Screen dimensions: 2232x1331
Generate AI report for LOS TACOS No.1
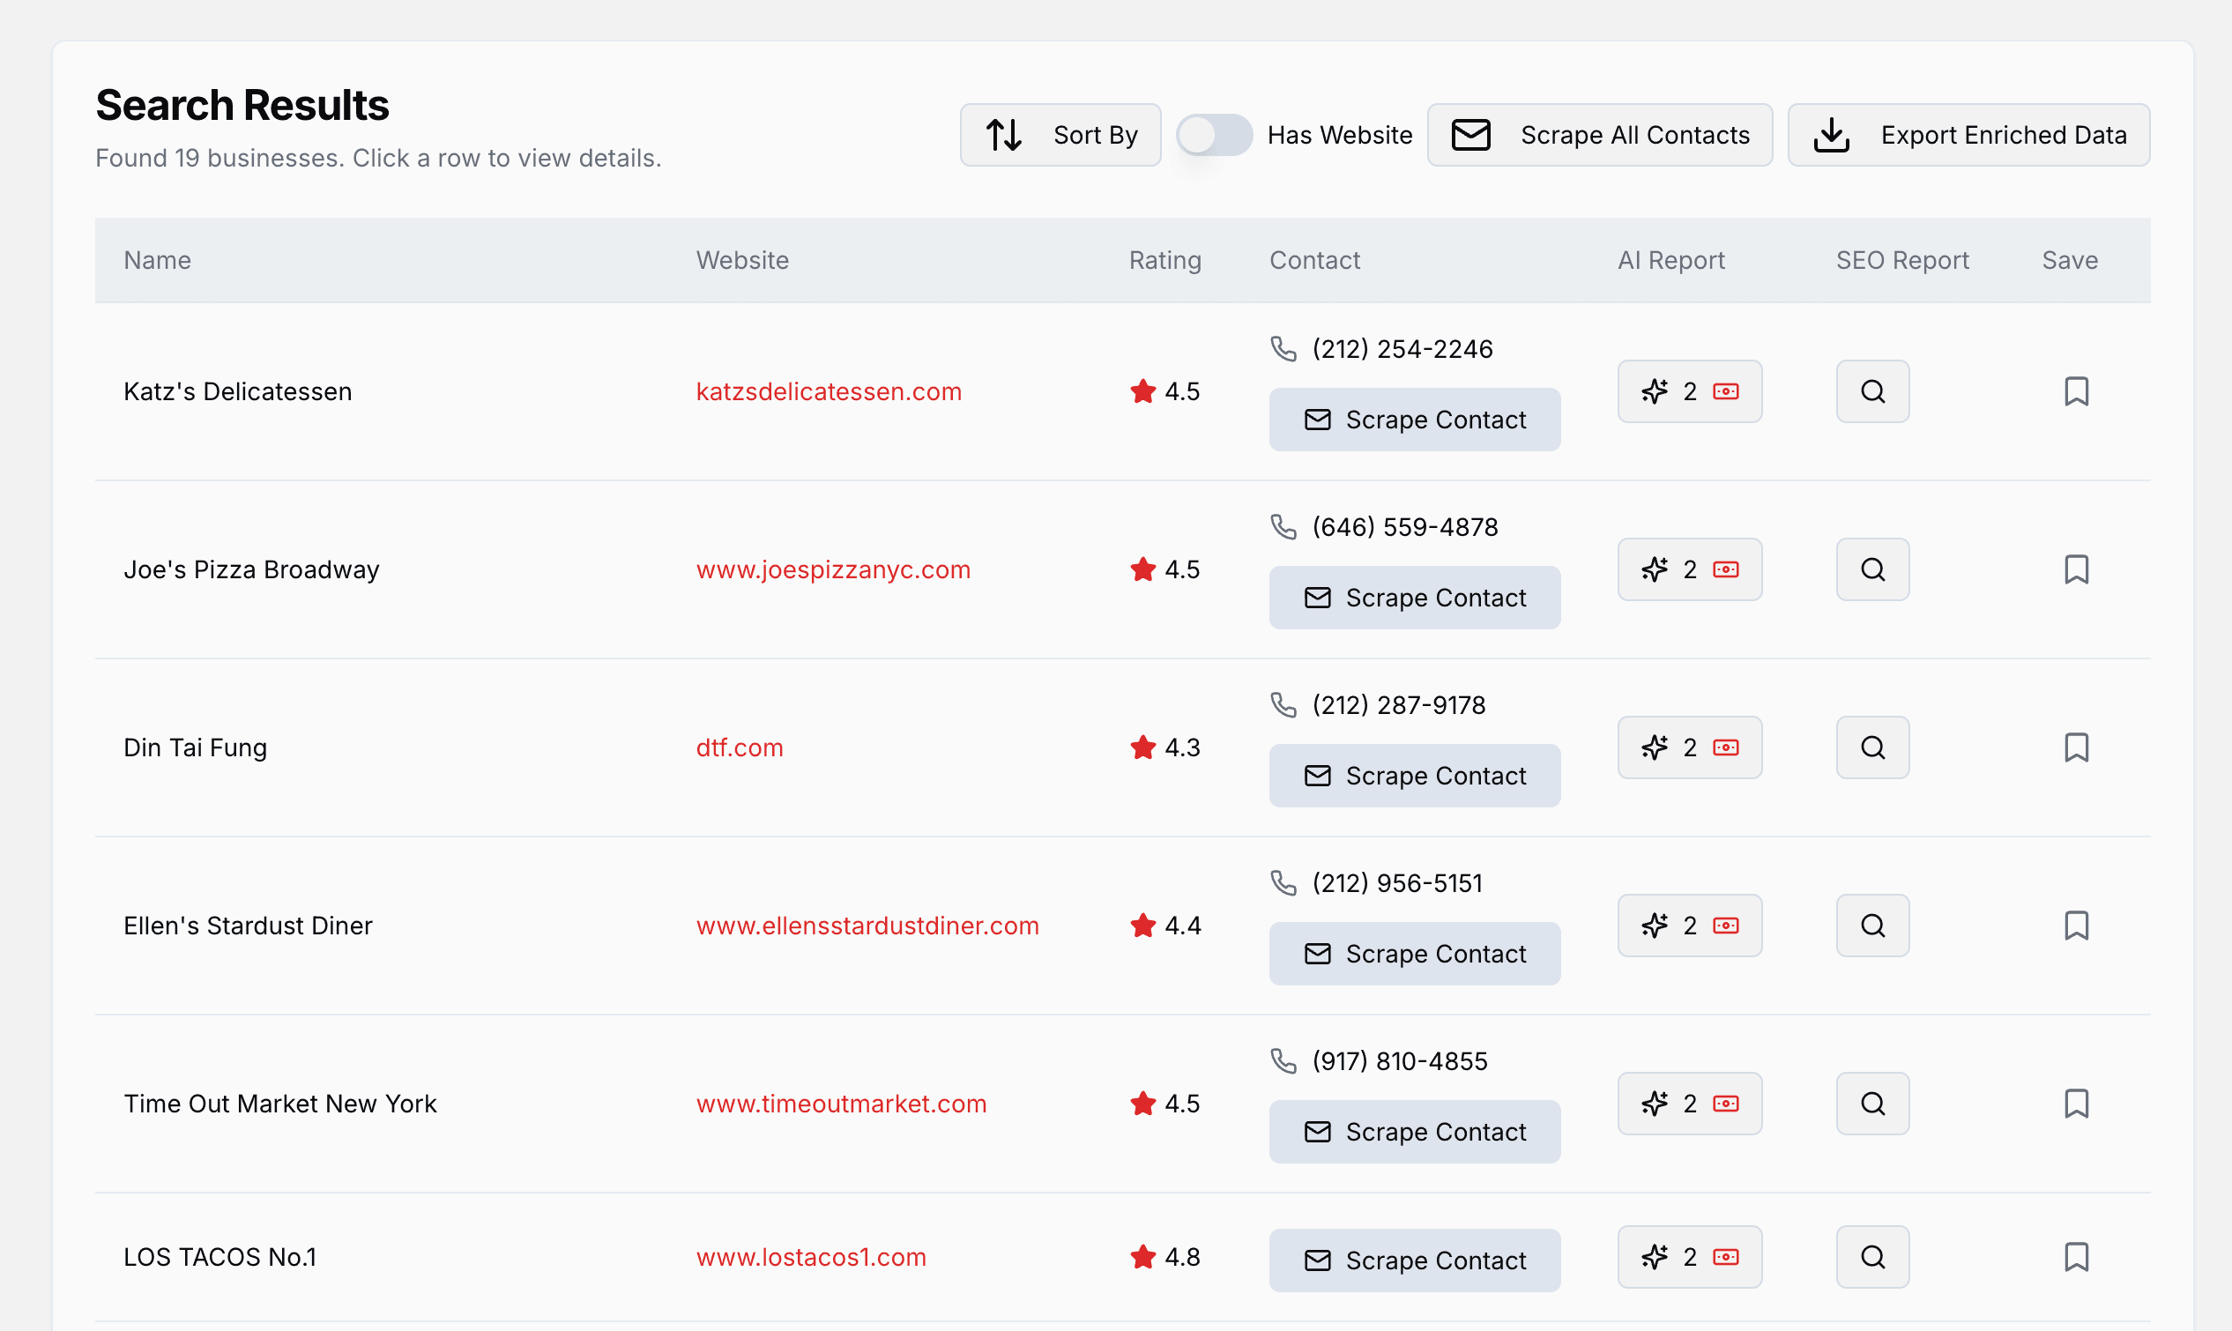[x=1689, y=1257]
